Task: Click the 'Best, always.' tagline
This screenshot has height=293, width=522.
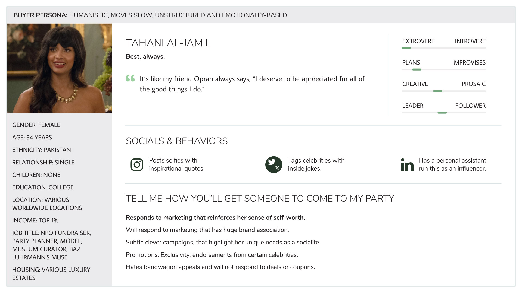Action: pyautogui.click(x=145, y=56)
